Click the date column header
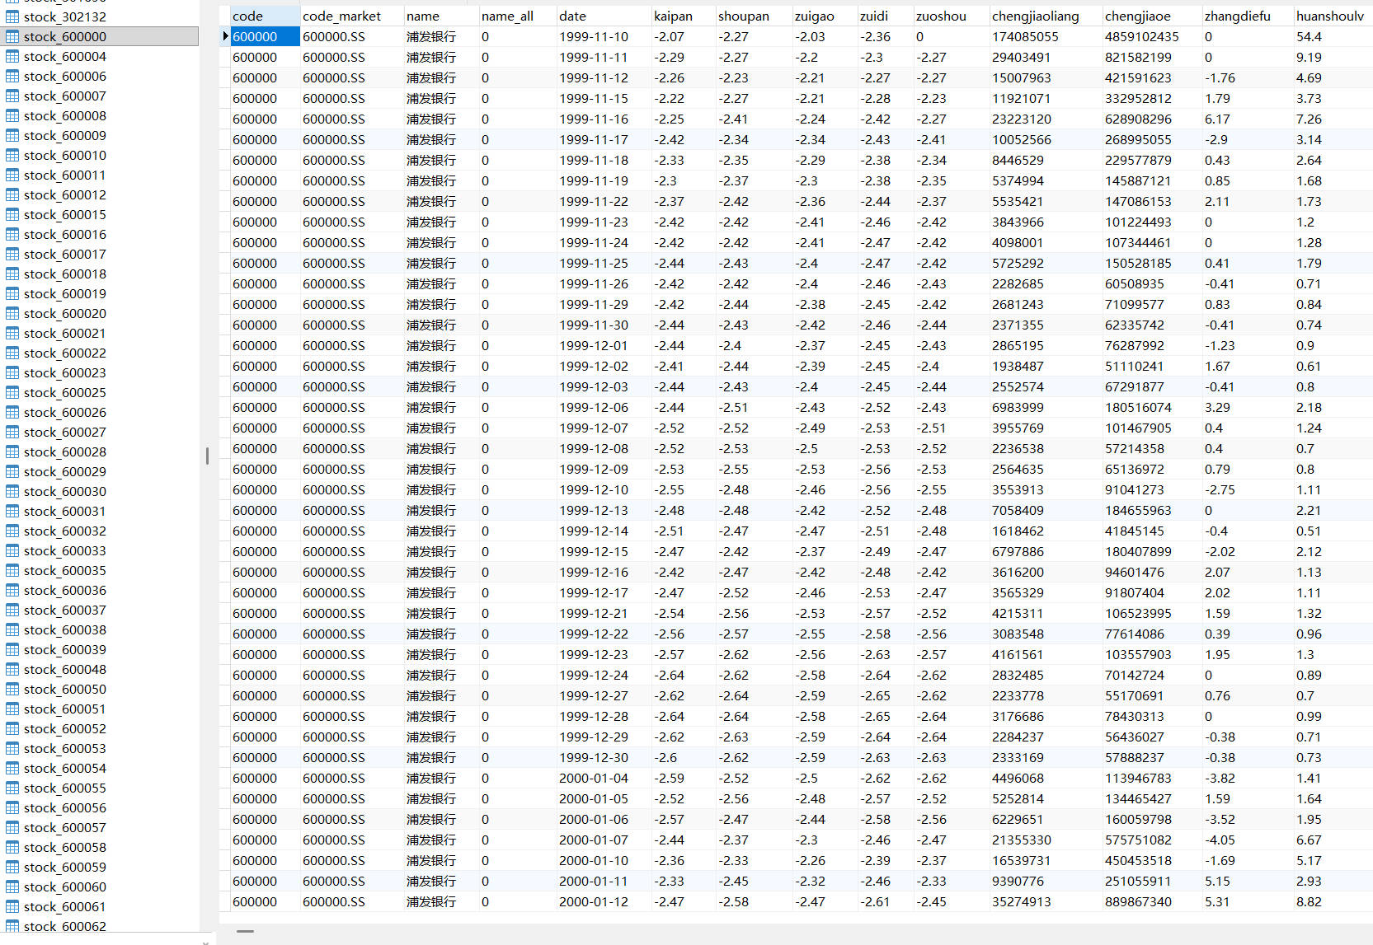The width and height of the screenshot is (1373, 945). click(604, 16)
